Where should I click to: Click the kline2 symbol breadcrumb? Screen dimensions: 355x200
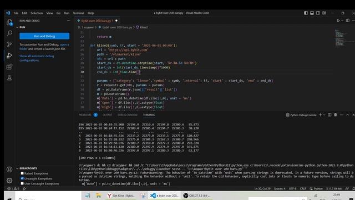coord(142,27)
